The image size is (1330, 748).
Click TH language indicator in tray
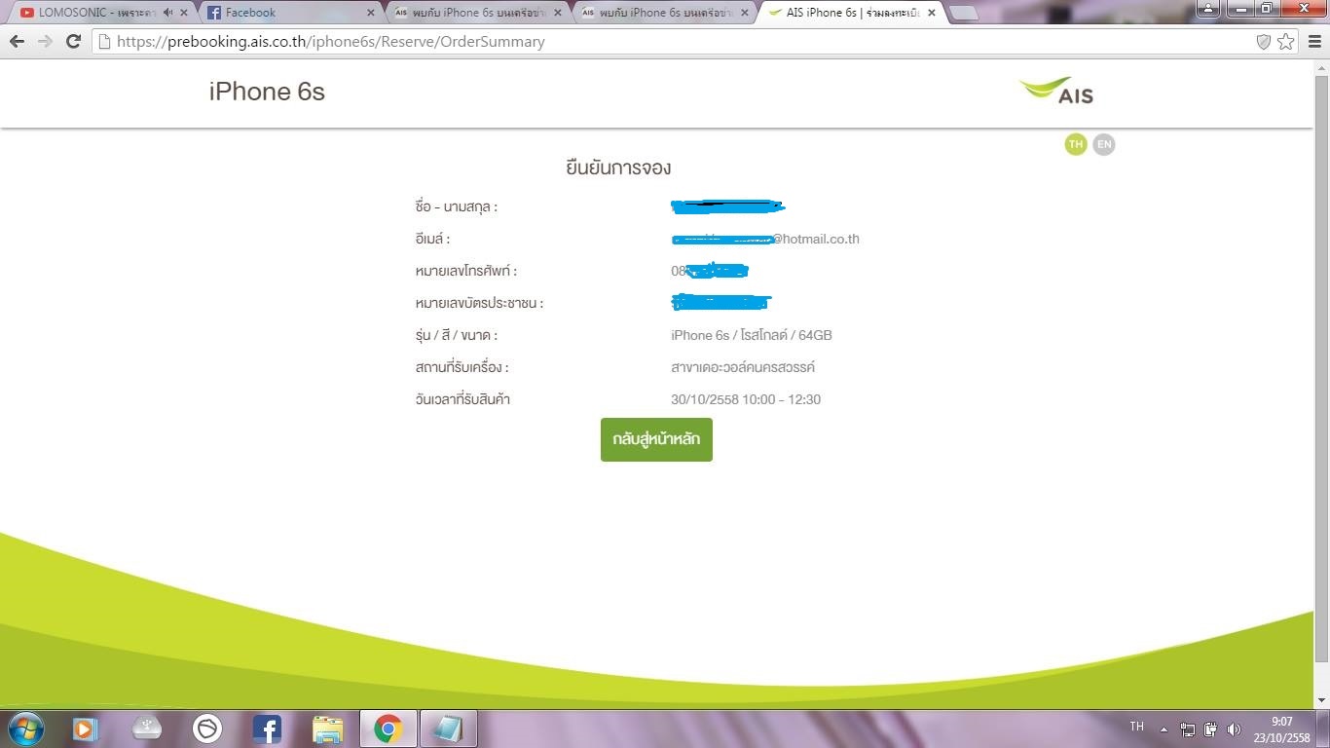1136,727
